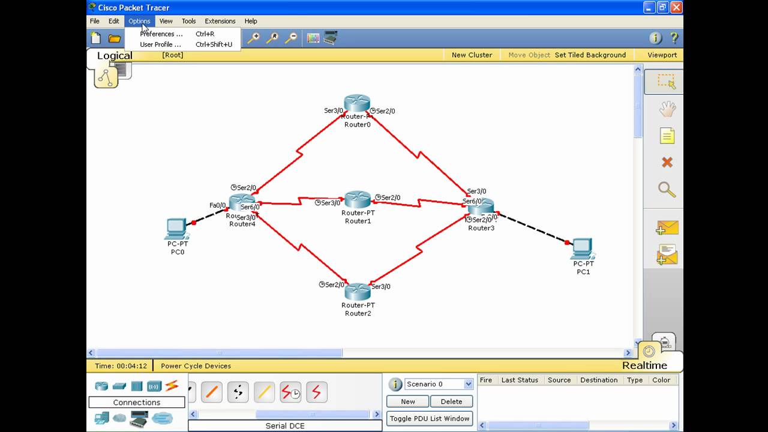The height and width of the screenshot is (432, 768).
Task: Open the Extensions menu
Action: click(220, 21)
